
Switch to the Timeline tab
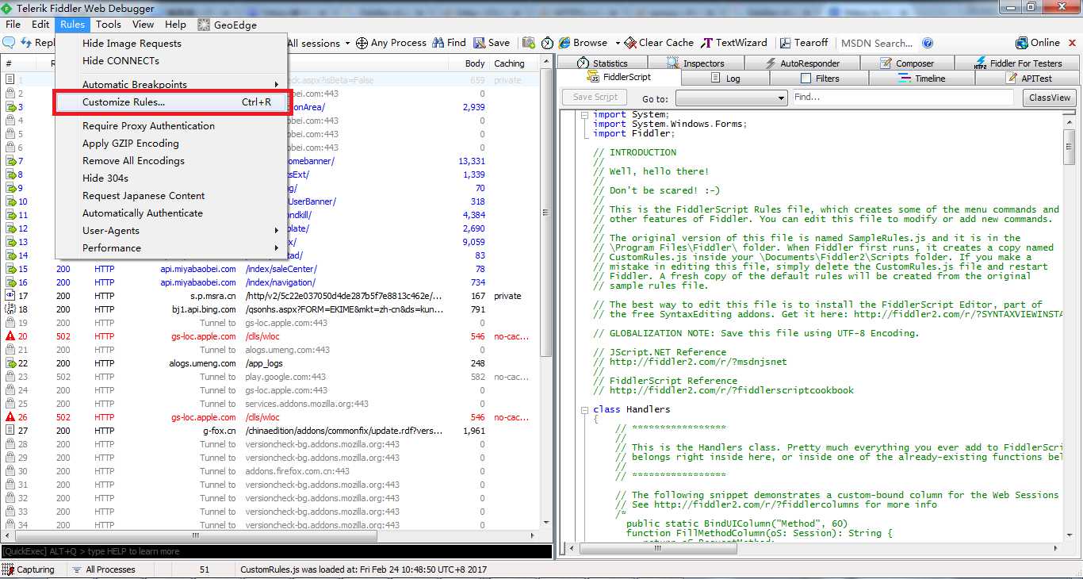point(921,78)
